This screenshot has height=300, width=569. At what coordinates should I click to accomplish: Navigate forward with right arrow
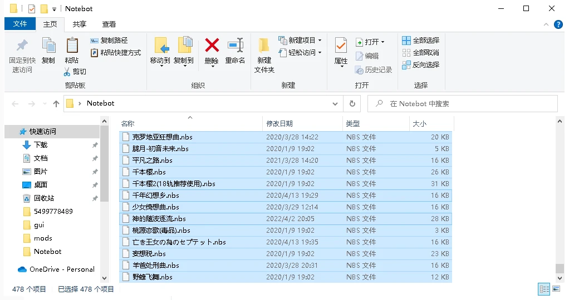pos(32,104)
